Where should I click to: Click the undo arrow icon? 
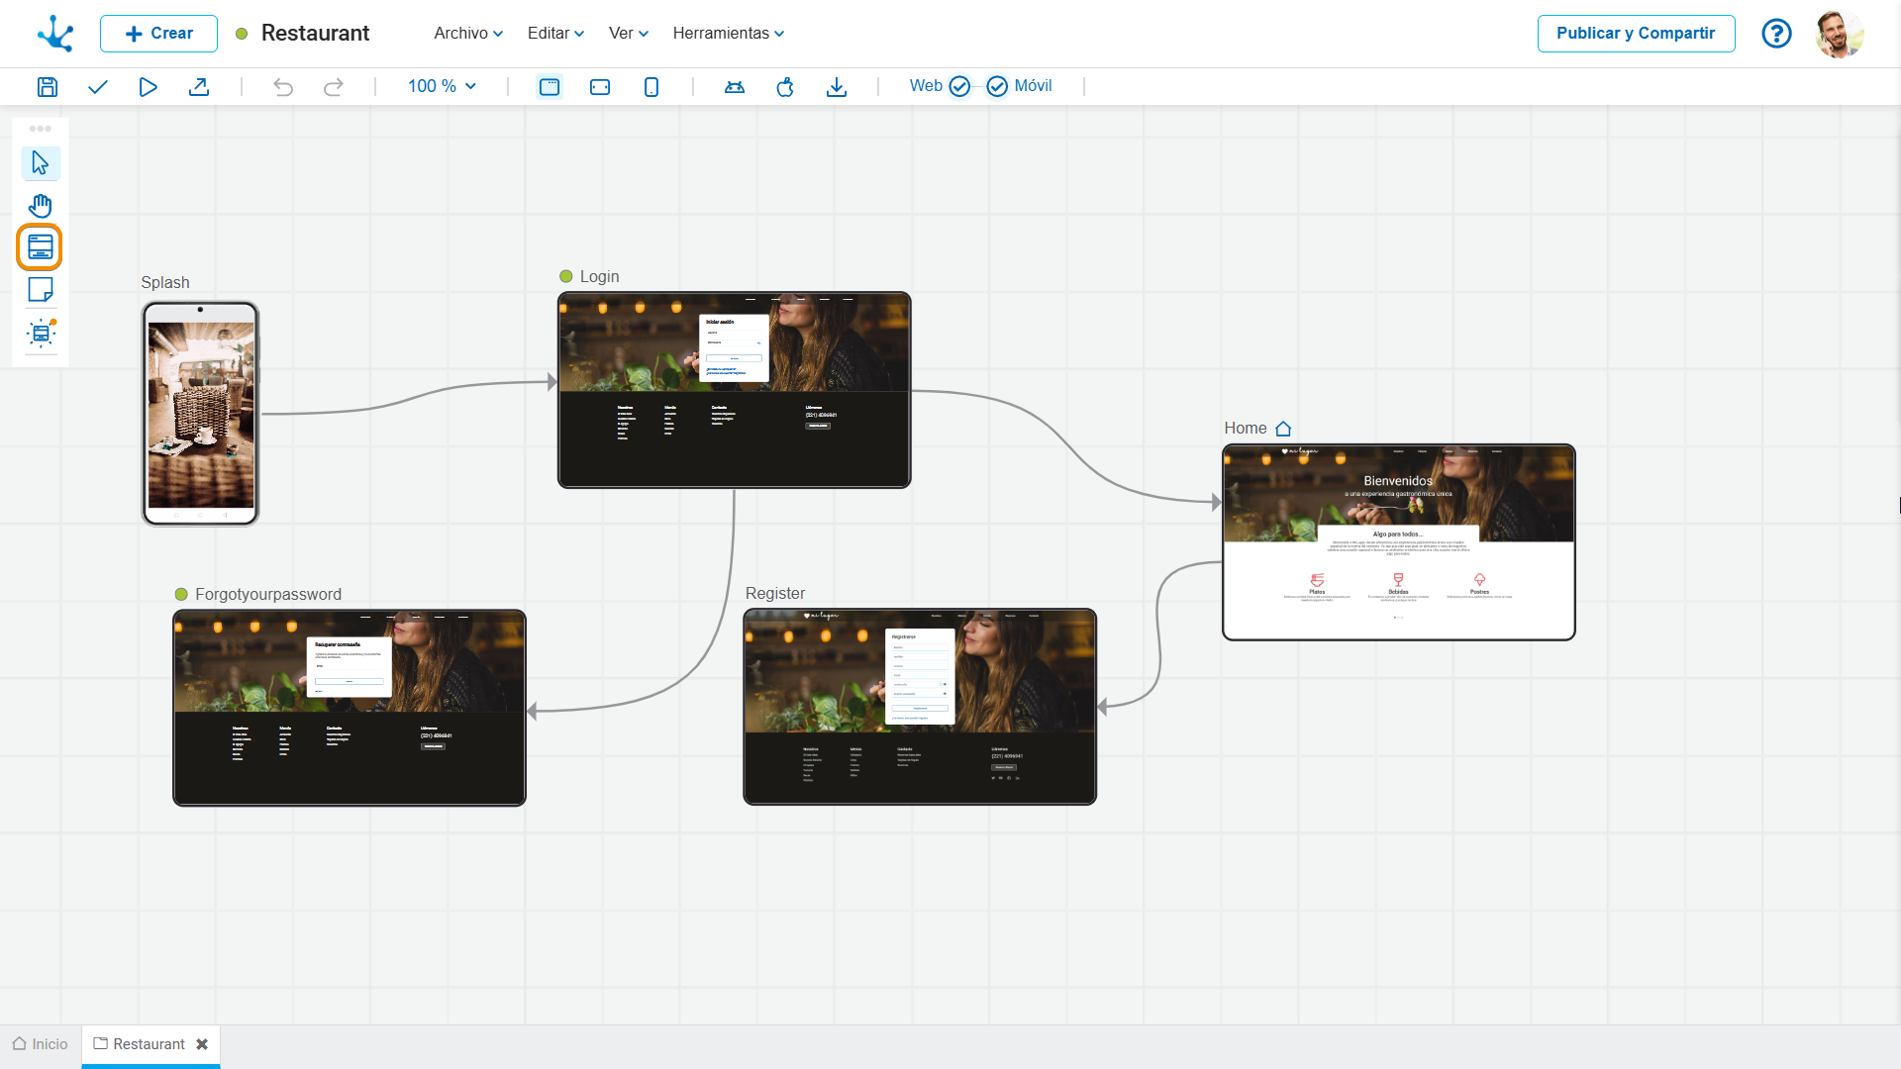point(283,87)
